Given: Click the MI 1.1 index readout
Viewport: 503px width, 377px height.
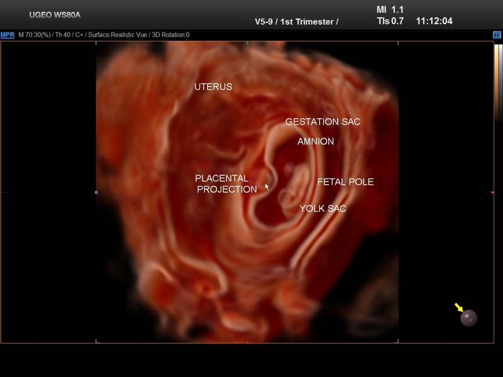Looking at the screenshot, I should tap(390, 9).
